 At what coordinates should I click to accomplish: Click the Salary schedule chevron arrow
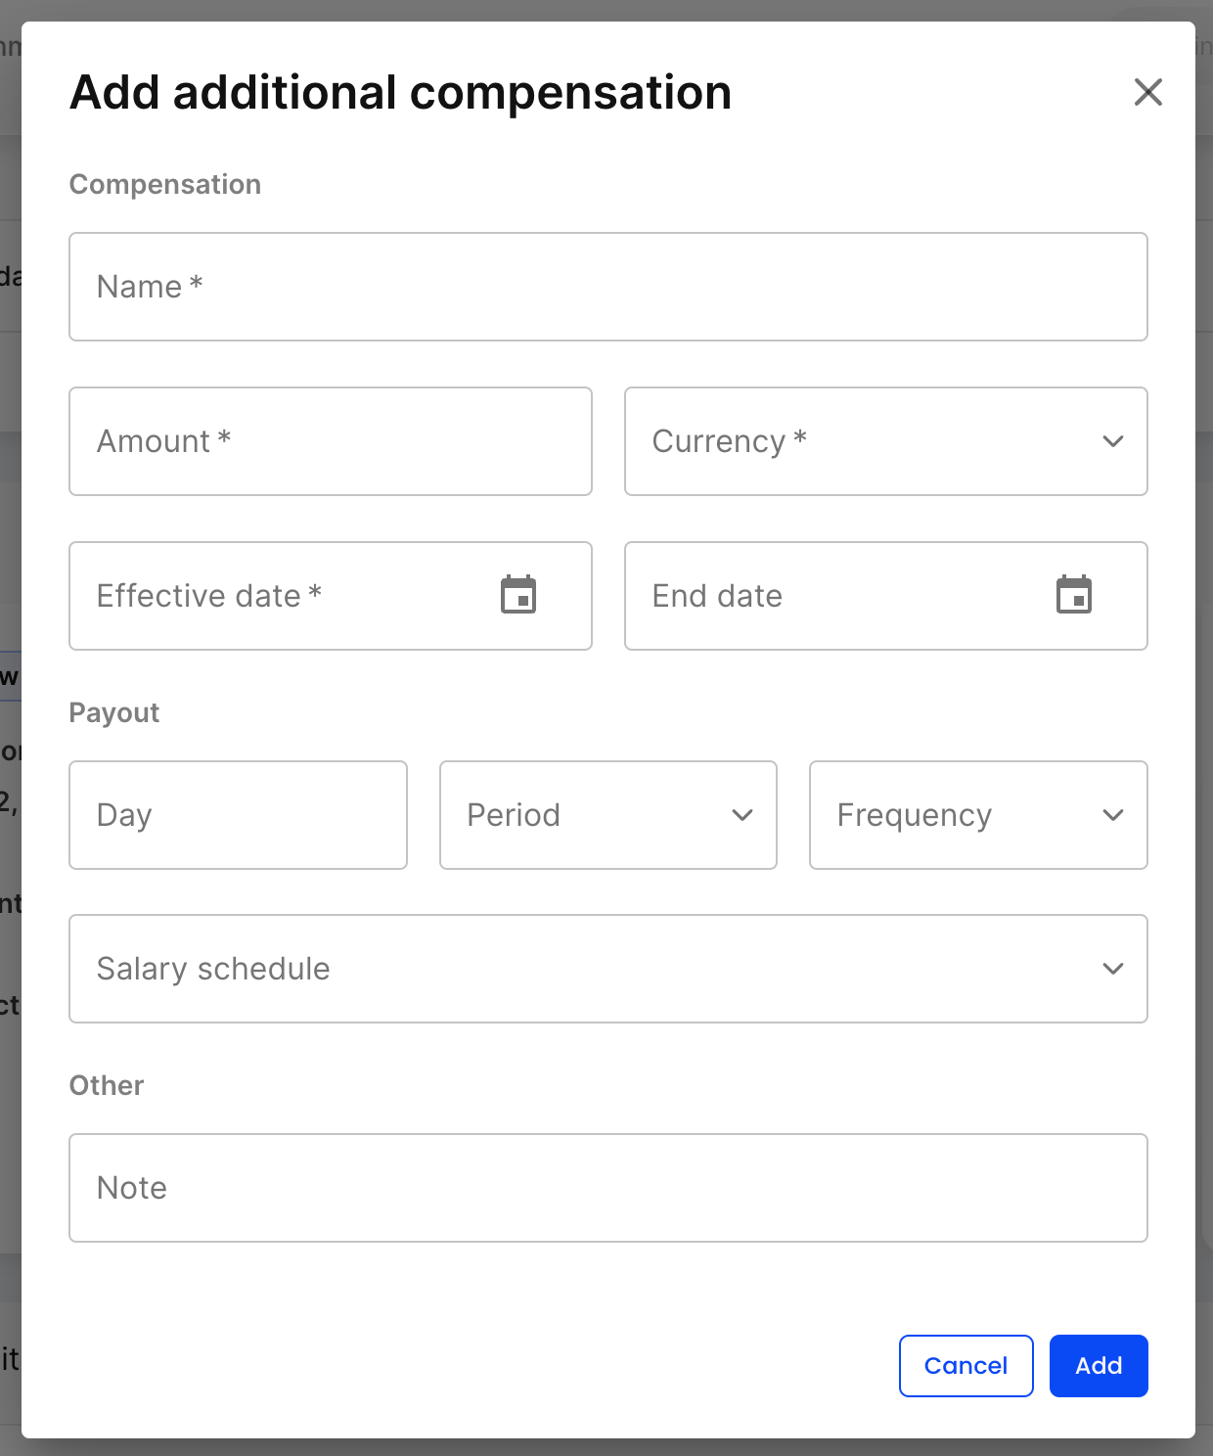1112,969
